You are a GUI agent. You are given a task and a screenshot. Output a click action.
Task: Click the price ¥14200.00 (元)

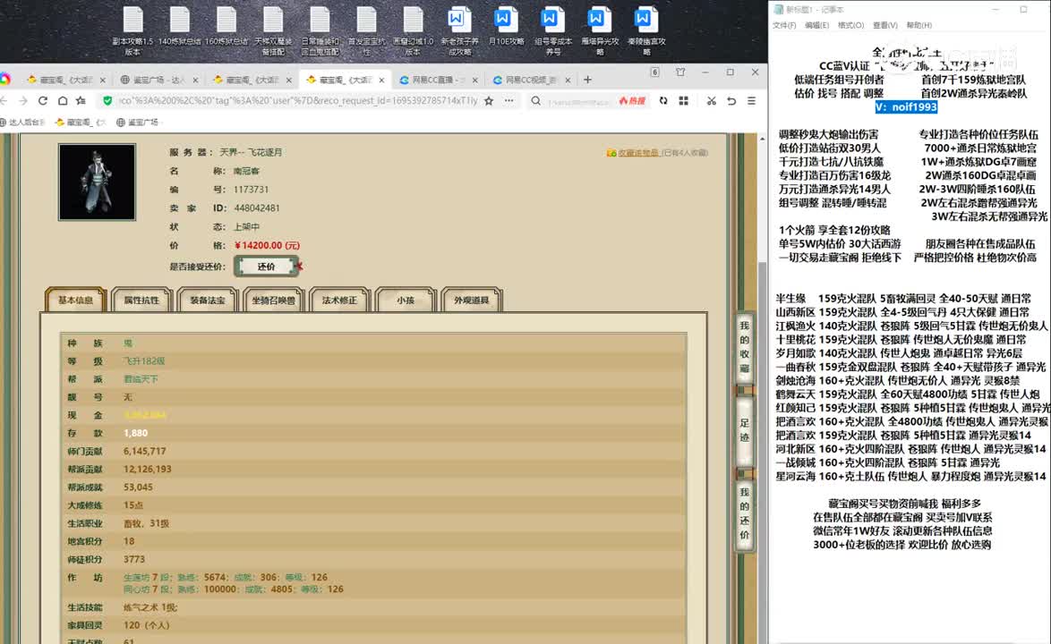[267, 245]
